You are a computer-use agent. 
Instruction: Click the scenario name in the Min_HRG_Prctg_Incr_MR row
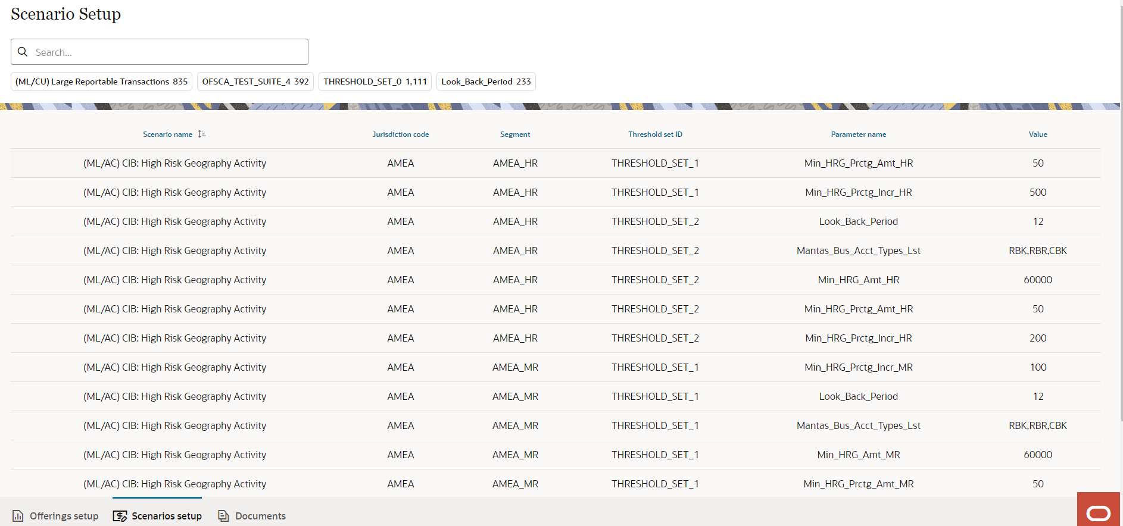174,367
